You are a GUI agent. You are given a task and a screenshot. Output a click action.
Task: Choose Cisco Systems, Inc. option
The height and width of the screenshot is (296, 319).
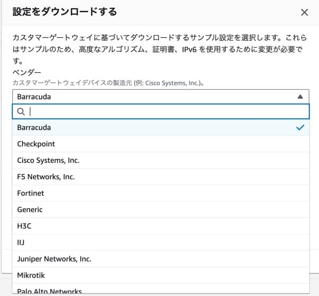(x=161, y=160)
